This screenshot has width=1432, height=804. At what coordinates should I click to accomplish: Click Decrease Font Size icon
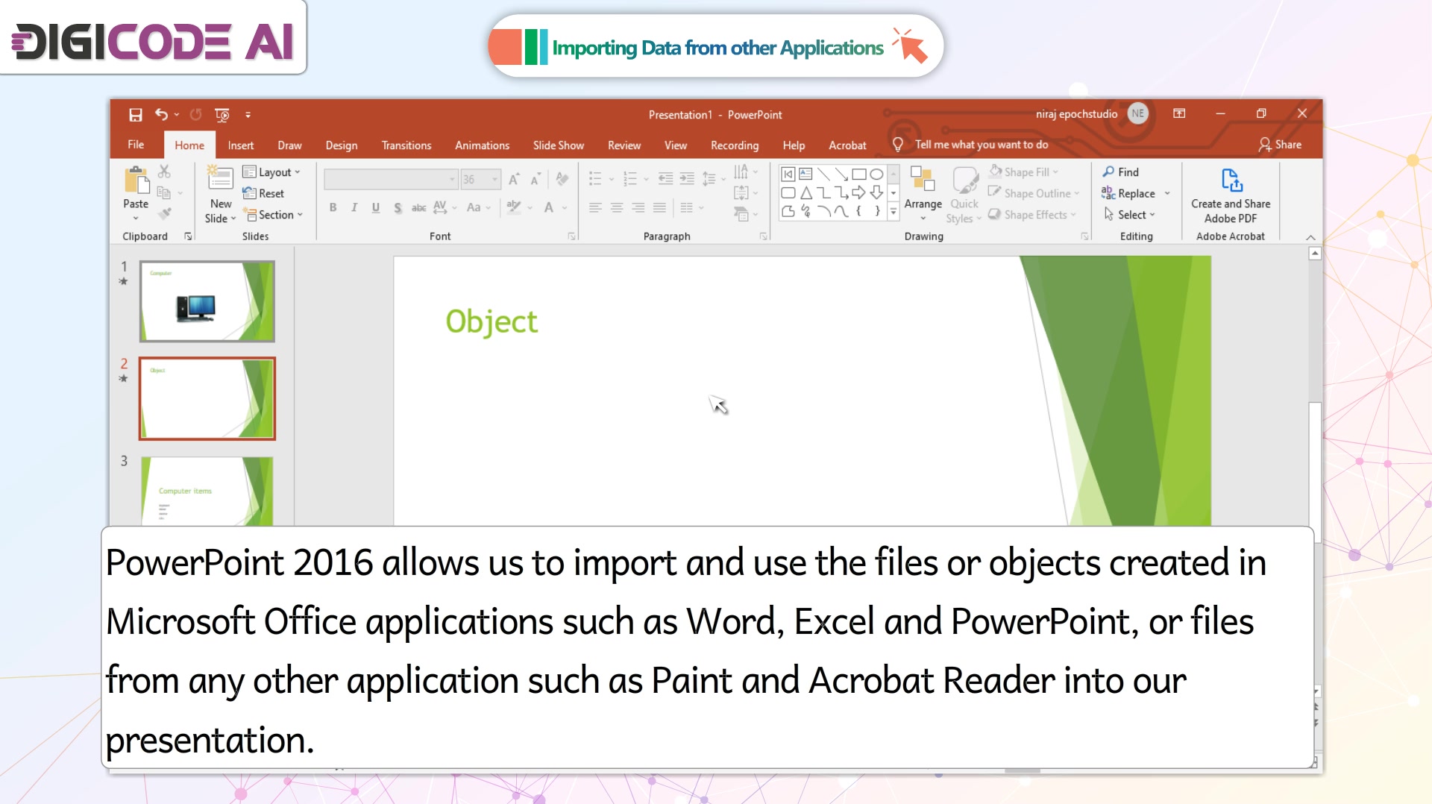pos(536,179)
